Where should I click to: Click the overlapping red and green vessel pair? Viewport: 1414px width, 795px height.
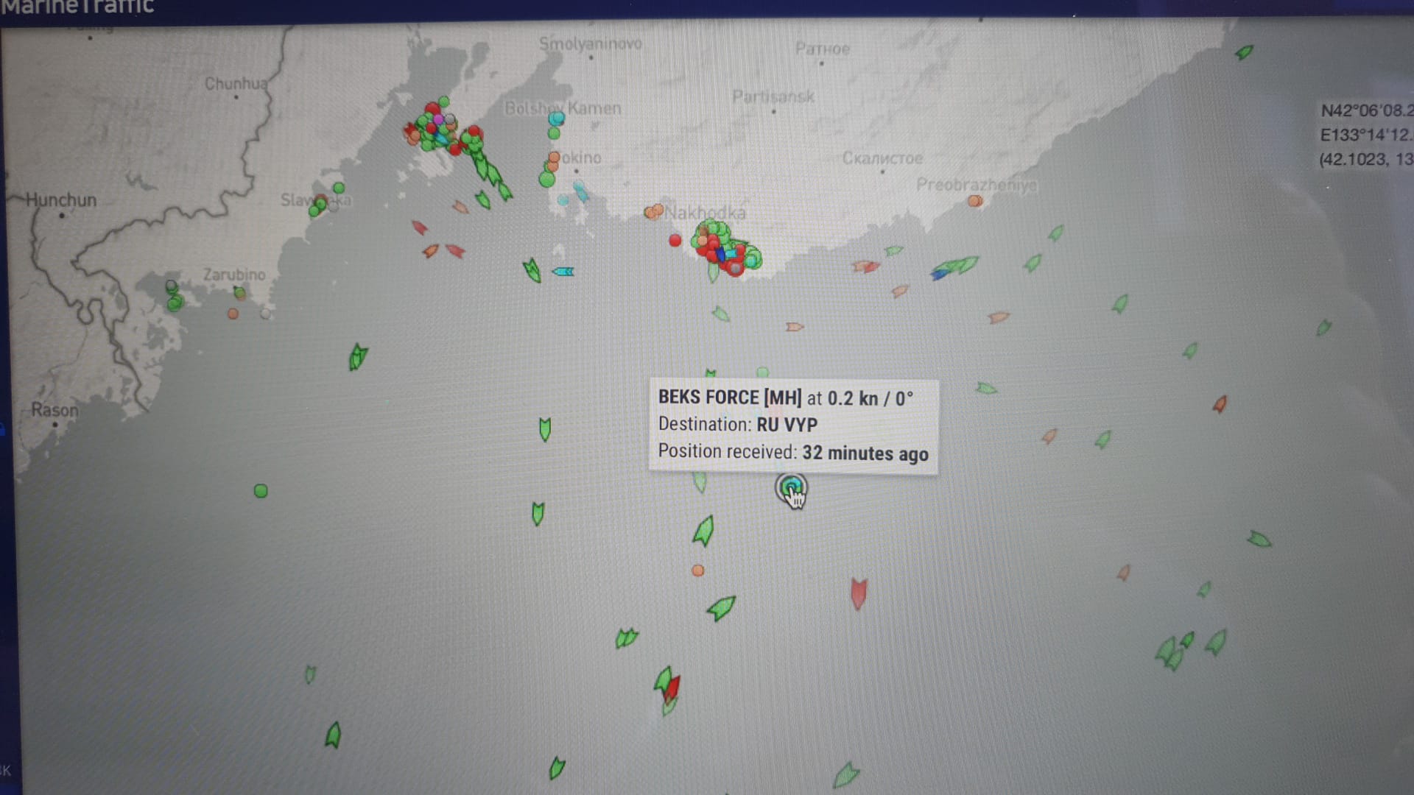pos(668,686)
